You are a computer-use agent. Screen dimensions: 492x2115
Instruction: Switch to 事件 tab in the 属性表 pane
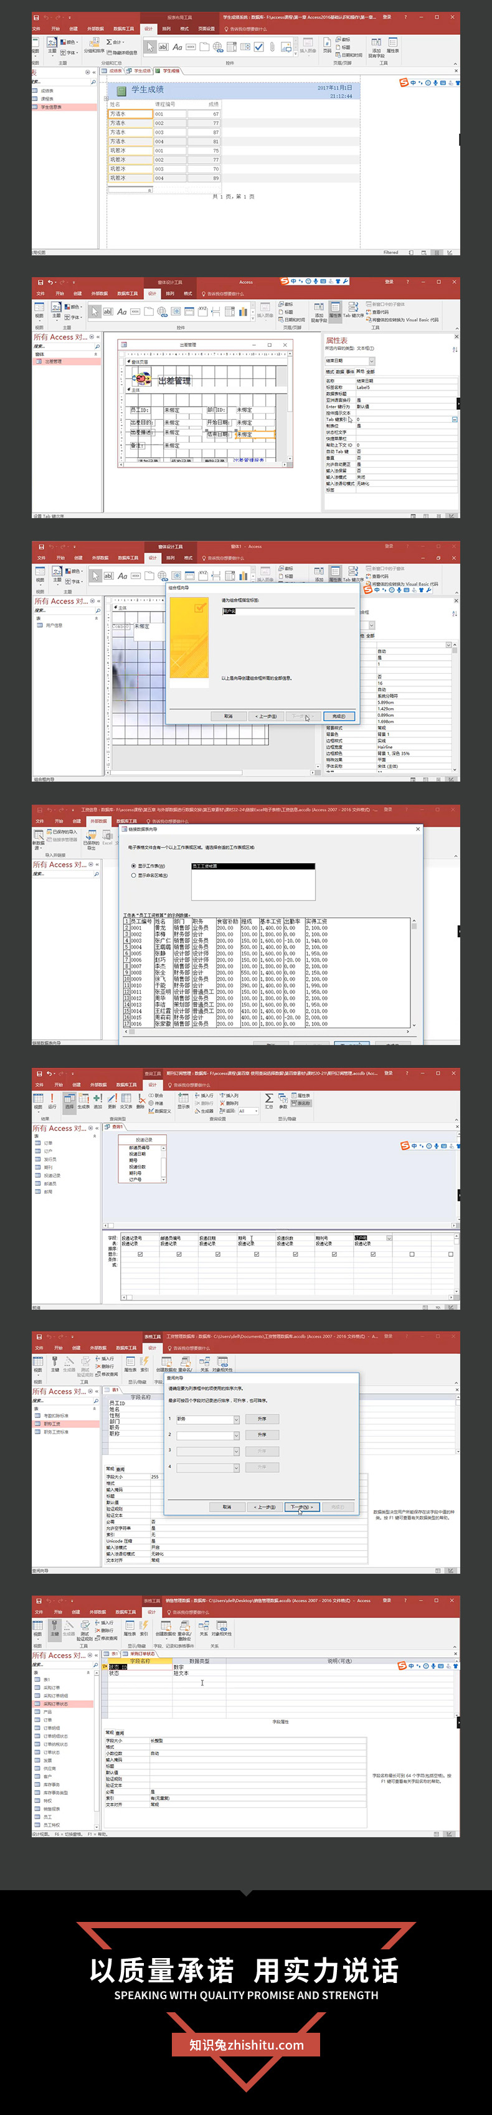[x=349, y=371]
